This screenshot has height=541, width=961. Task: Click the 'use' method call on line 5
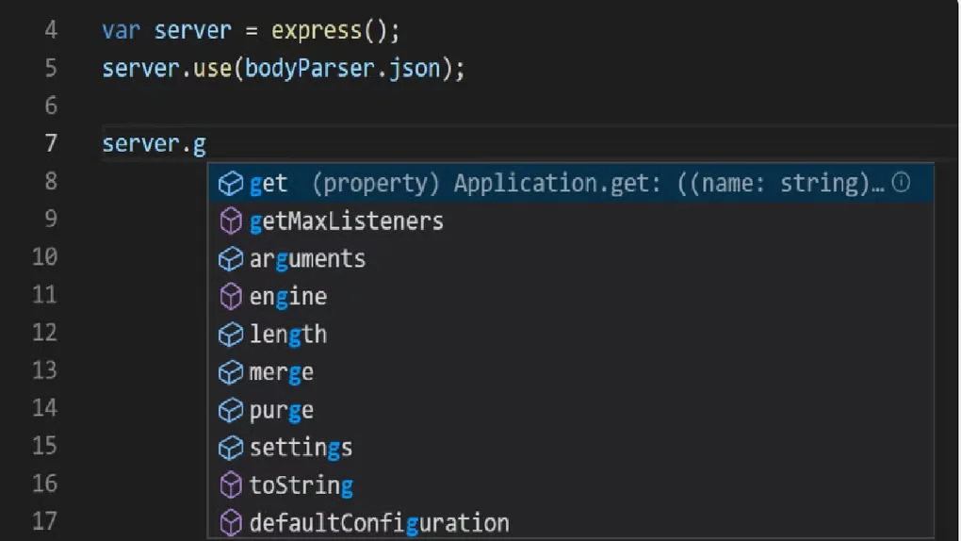coord(212,68)
